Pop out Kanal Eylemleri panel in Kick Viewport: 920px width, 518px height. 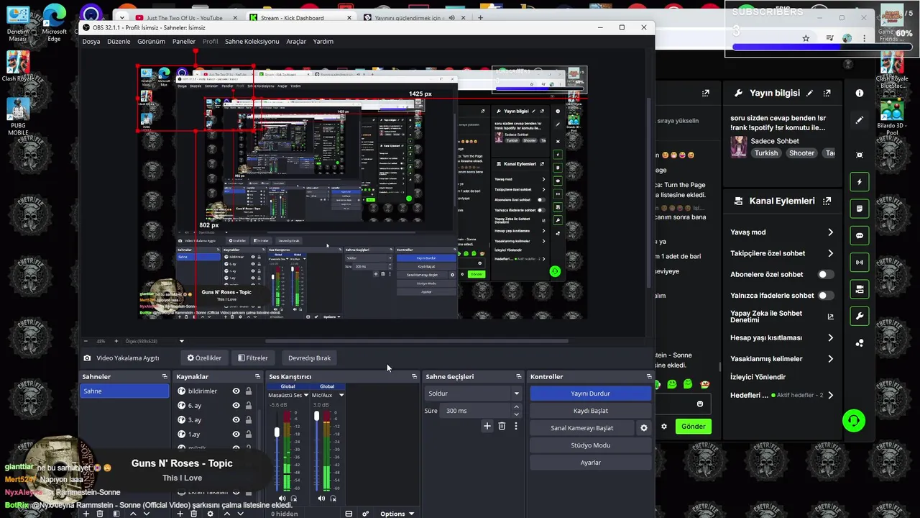pos(827,201)
